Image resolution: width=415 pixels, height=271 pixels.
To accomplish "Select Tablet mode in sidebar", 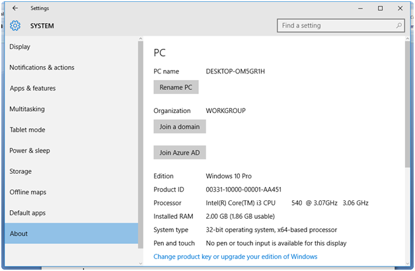I will tap(27, 130).
